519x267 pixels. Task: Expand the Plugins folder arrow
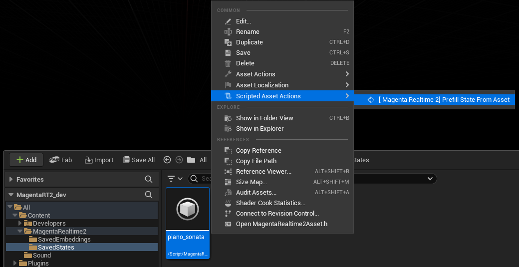coord(15,263)
